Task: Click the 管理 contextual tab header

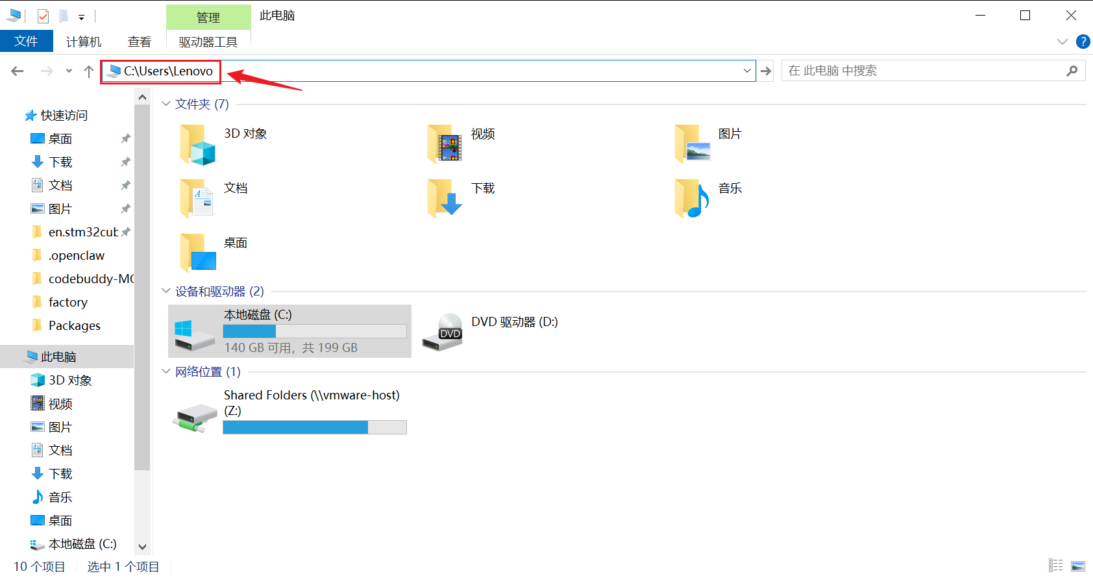Action: pyautogui.click(x=208, y=18)
